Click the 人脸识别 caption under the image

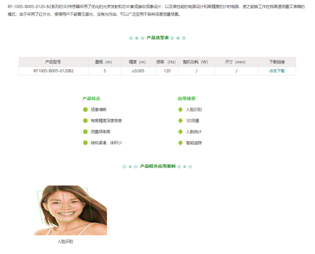point(65,242)
